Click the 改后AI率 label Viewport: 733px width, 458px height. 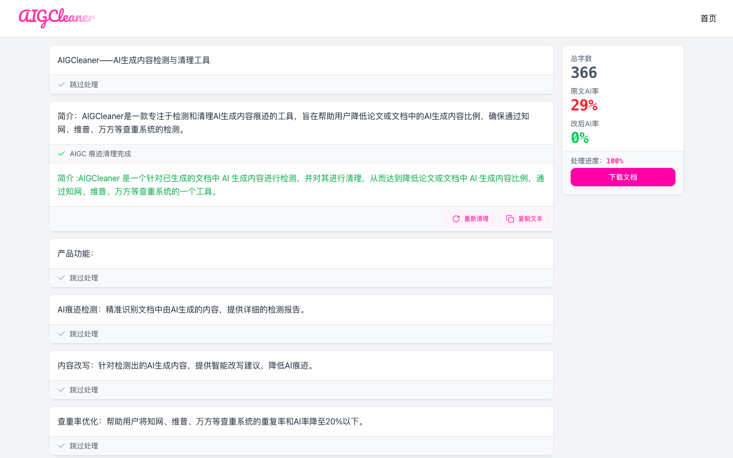coord(585,124)
